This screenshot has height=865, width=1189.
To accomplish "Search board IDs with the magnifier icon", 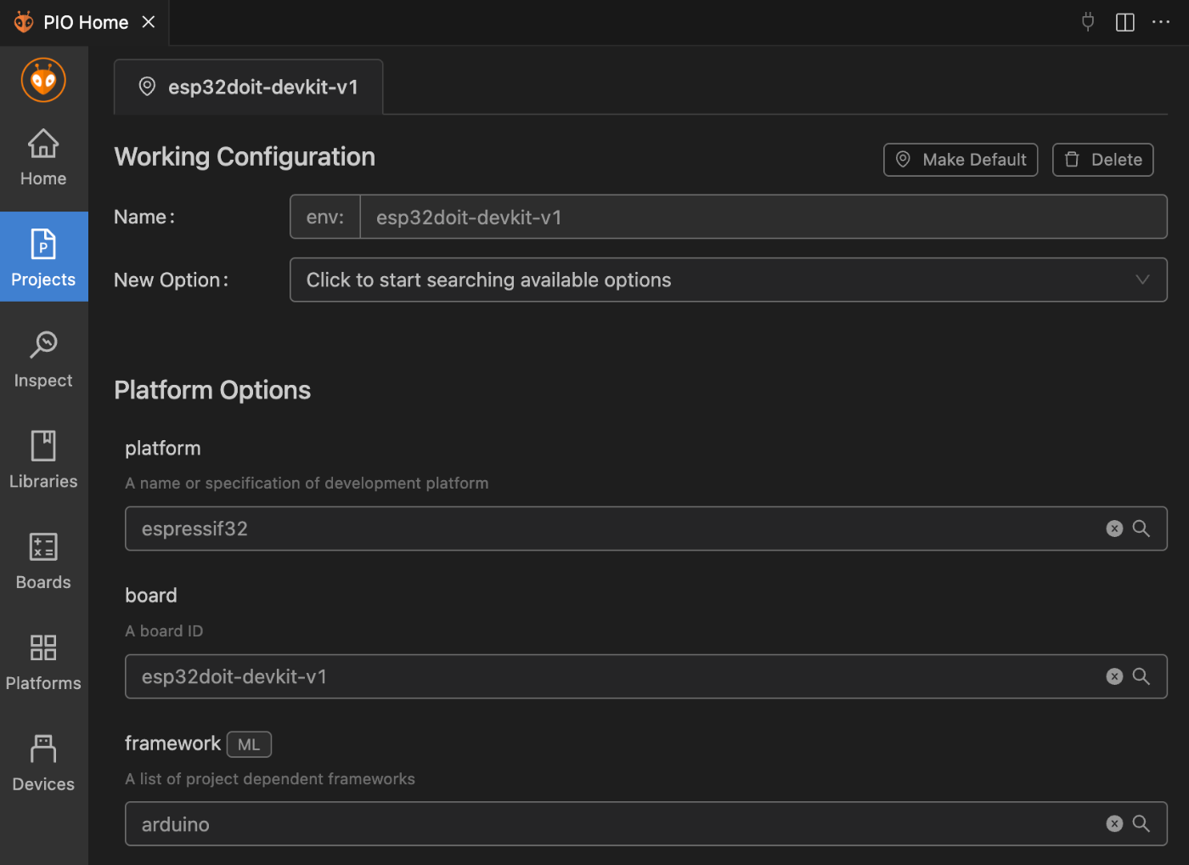I will click(1141, 676).
